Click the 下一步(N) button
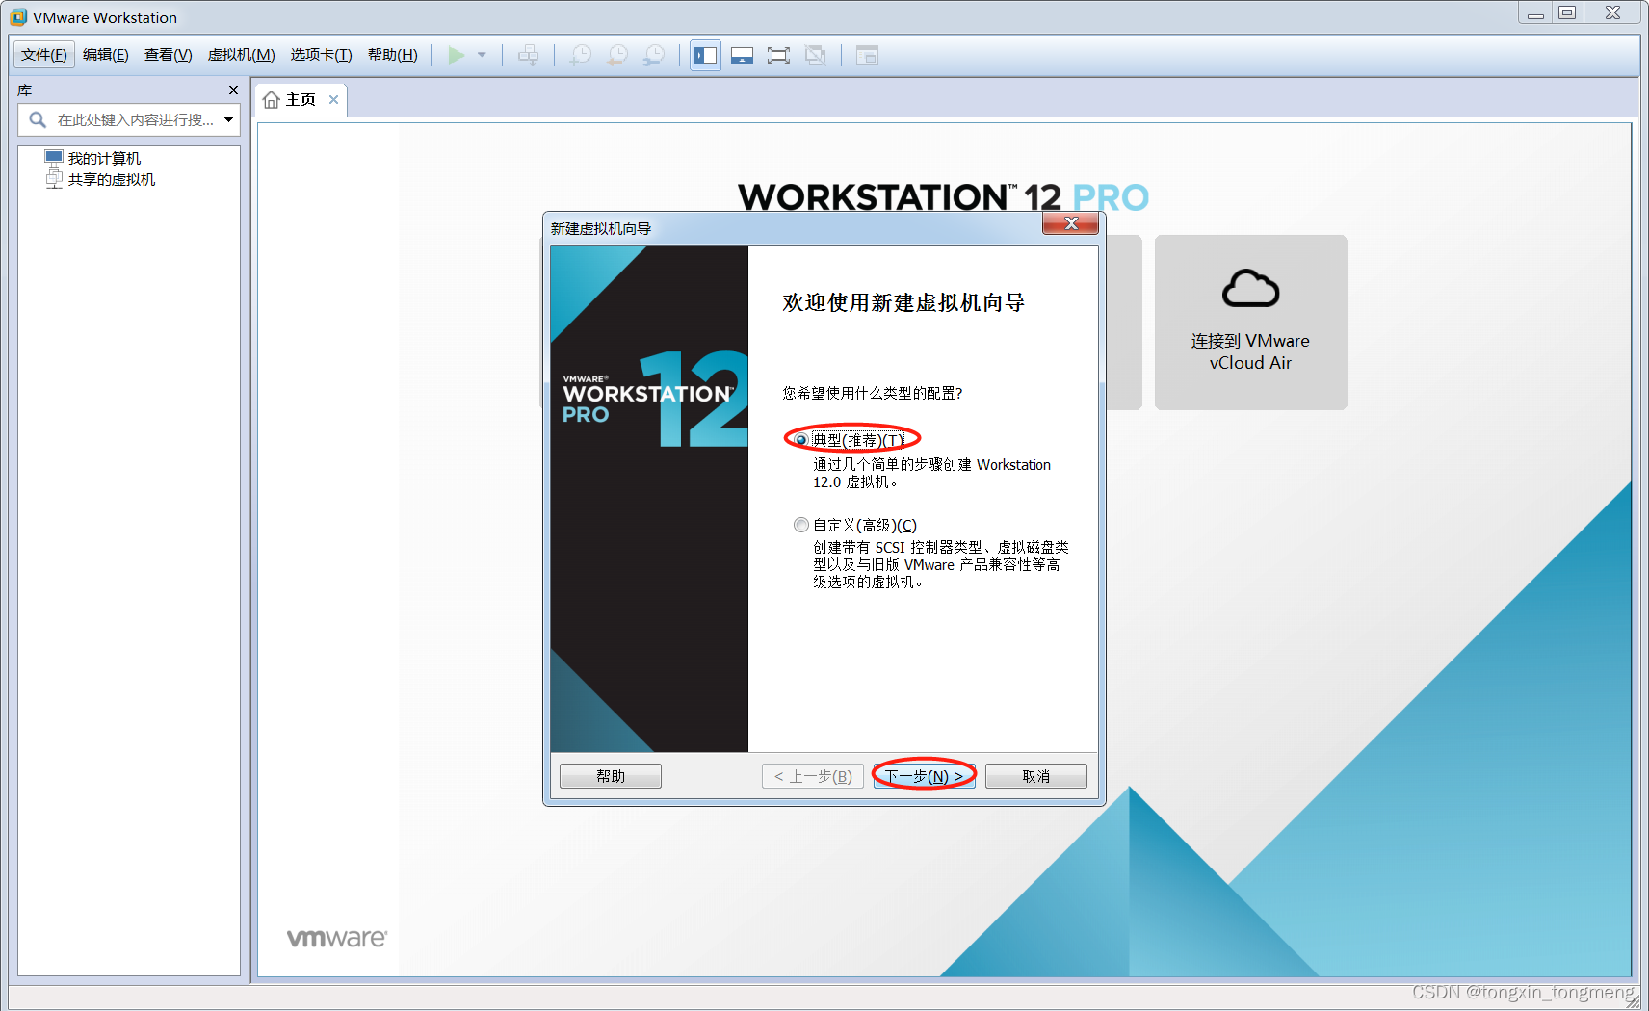Viewport: 1649px width, 1011px height. tap(925, 776)
